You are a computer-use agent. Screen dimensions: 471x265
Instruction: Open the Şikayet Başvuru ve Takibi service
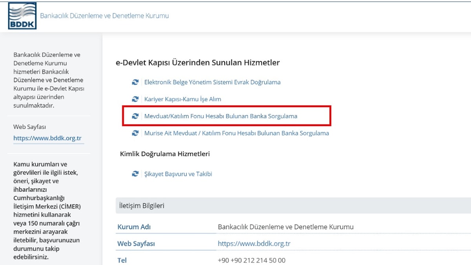pyautogui.click(x=178, y=174)
